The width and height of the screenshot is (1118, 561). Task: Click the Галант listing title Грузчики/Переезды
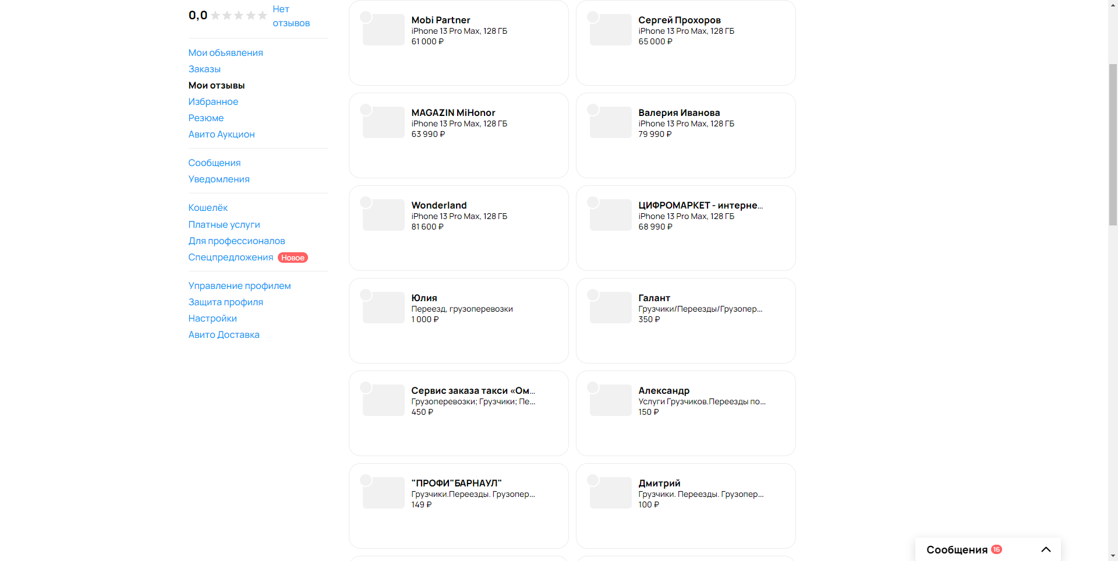pos(700,309)
